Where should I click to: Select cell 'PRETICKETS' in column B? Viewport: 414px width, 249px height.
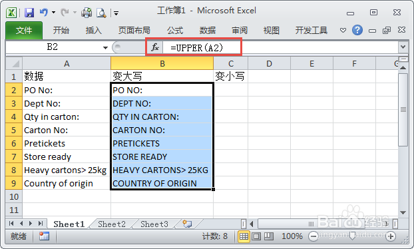(162, 143)
